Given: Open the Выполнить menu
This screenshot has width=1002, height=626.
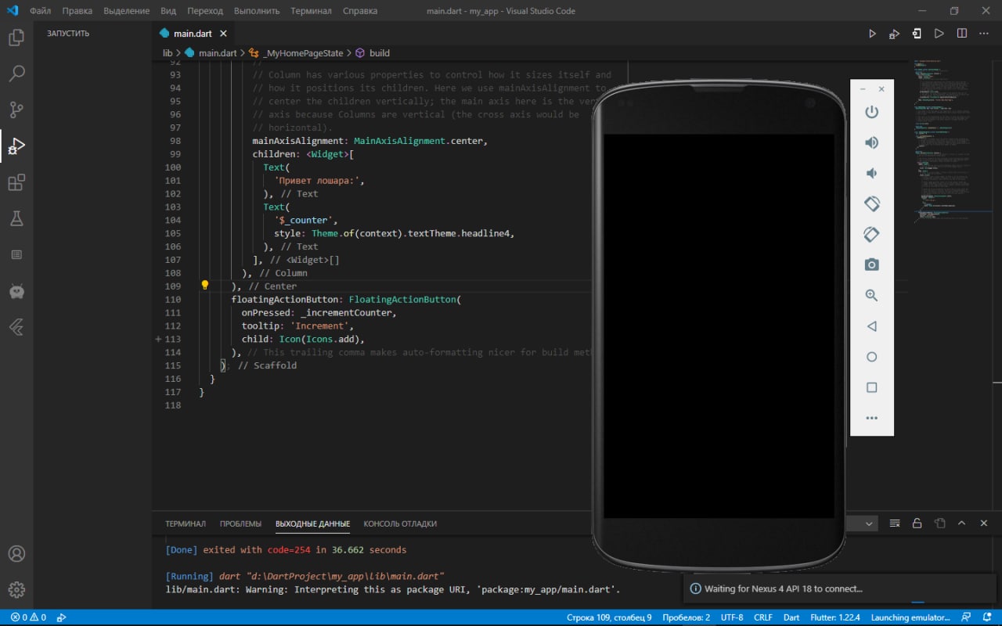Looking at the screenshot, I should coord(257,11).
